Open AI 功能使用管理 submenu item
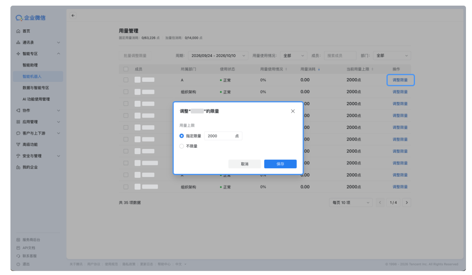Viewport: 472px width, 275px height. coord(36,99)
